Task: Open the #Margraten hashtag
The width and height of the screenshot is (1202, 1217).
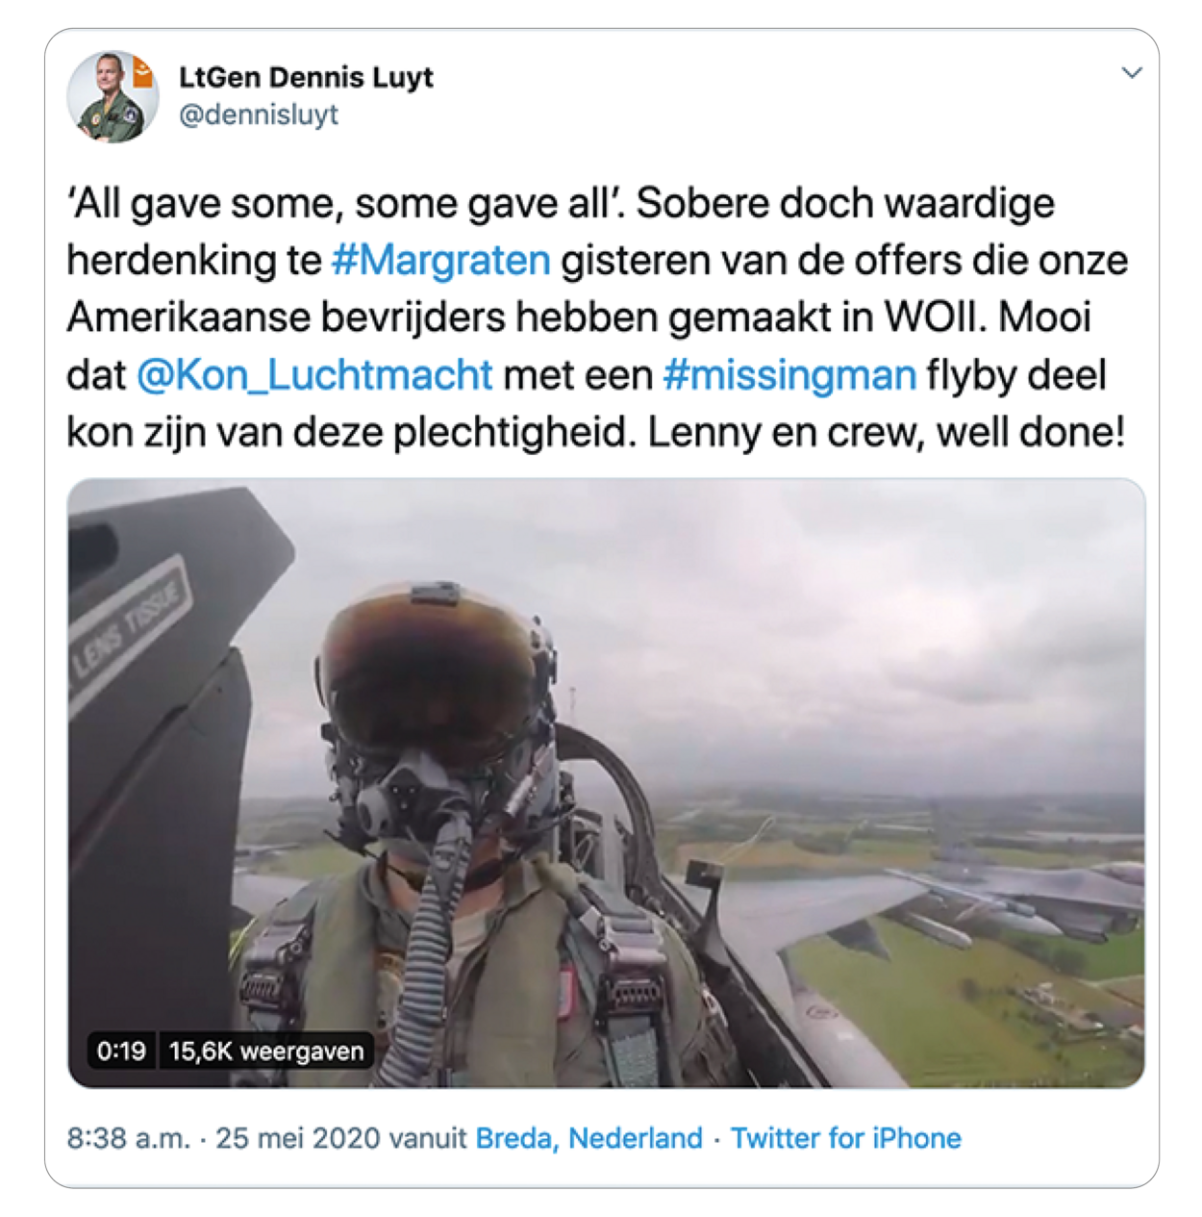Action: click(440, 260)
